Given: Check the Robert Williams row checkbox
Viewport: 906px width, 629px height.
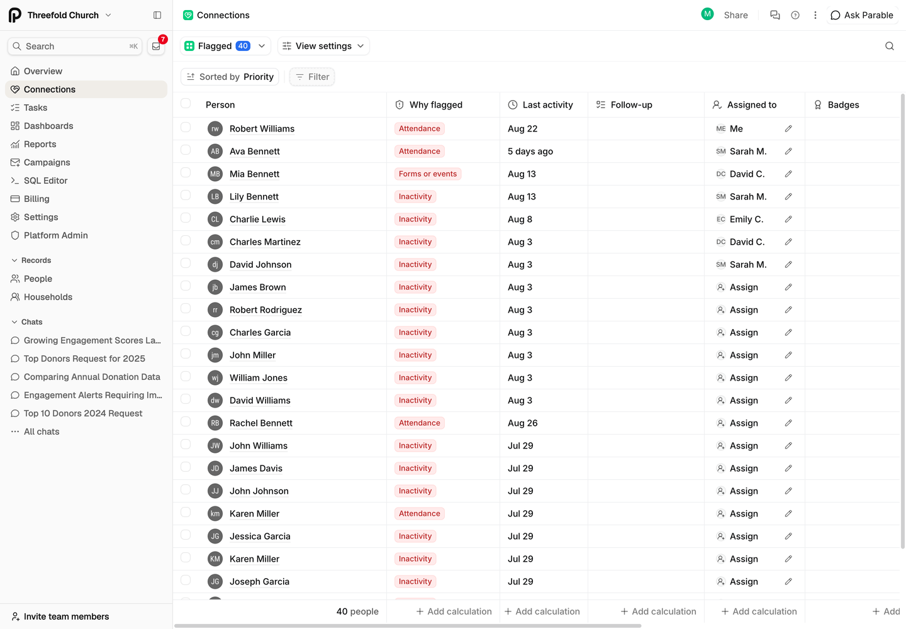Looking at the screenshot, I should [x=186, y=127].
